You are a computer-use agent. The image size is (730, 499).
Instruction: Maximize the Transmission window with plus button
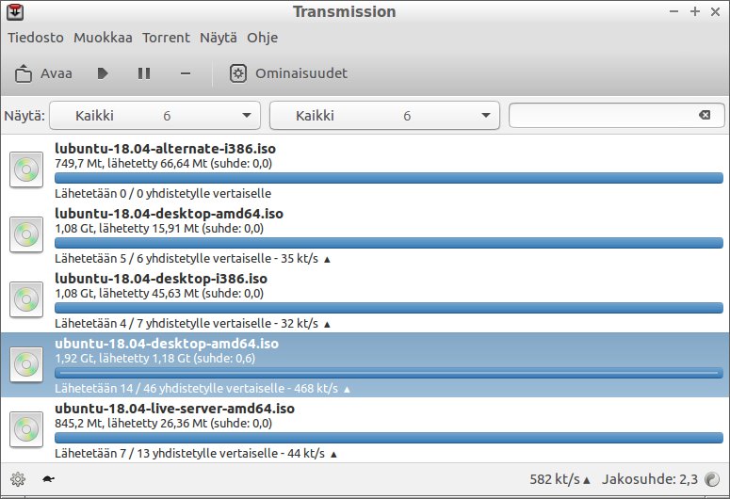click(695, 11)
